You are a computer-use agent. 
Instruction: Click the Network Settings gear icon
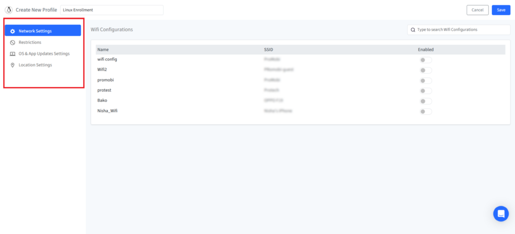[x=13, y=31]
